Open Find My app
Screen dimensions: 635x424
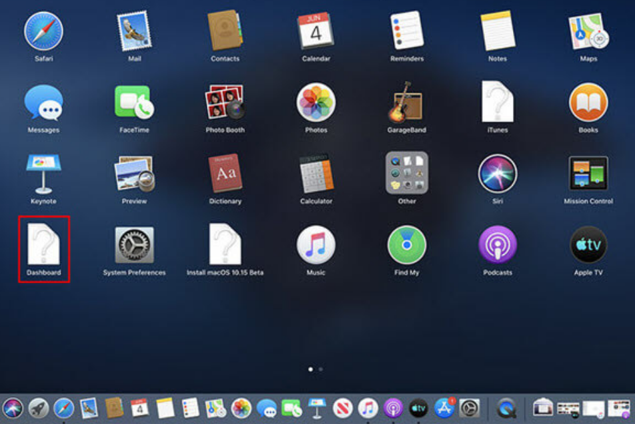[x=407, y=245]
